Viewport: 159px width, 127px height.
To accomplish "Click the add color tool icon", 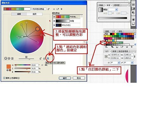I will click(40, 58).
